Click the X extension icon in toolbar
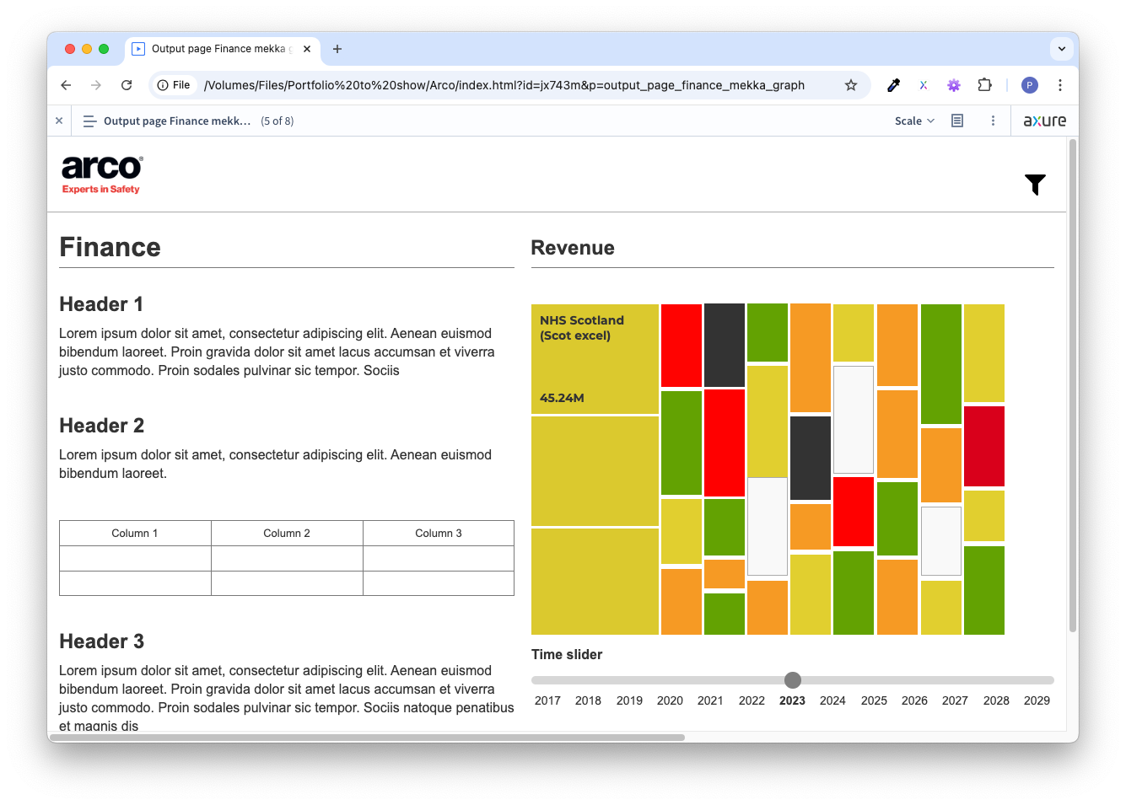Image resolution: width=1126 pixels, height=805 pixels. 924,85
